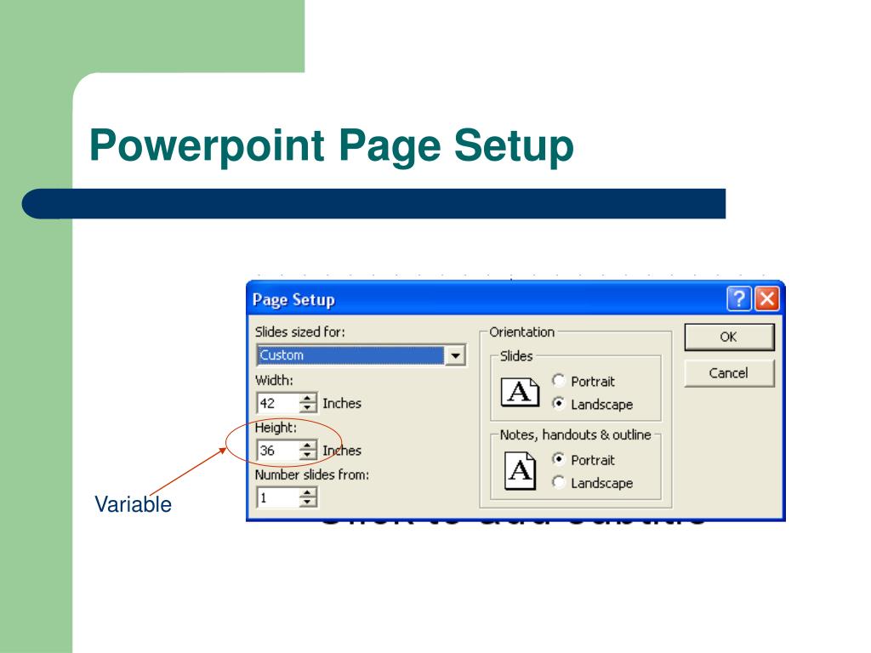871x653 pixels.
Task: Increase the Height value with up arrow
Action: 307,446
